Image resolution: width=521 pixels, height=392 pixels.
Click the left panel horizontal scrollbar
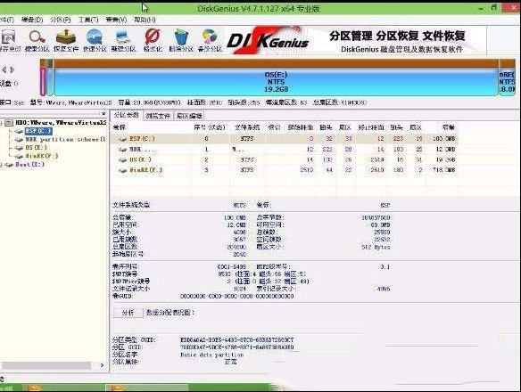click(46, 365)
